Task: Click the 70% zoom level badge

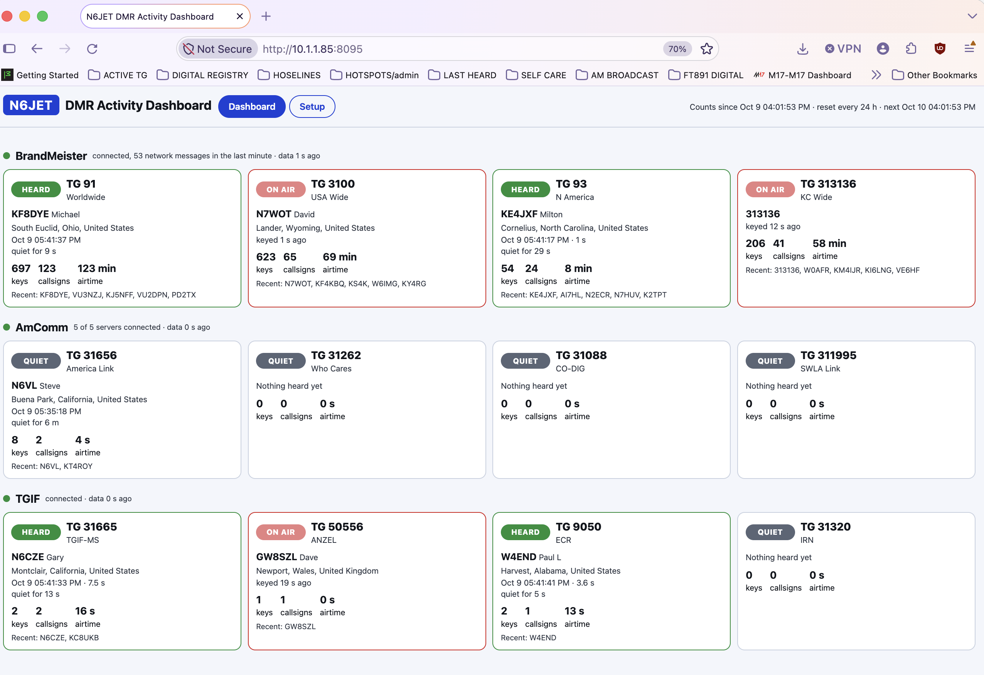Action: [677, 49]
